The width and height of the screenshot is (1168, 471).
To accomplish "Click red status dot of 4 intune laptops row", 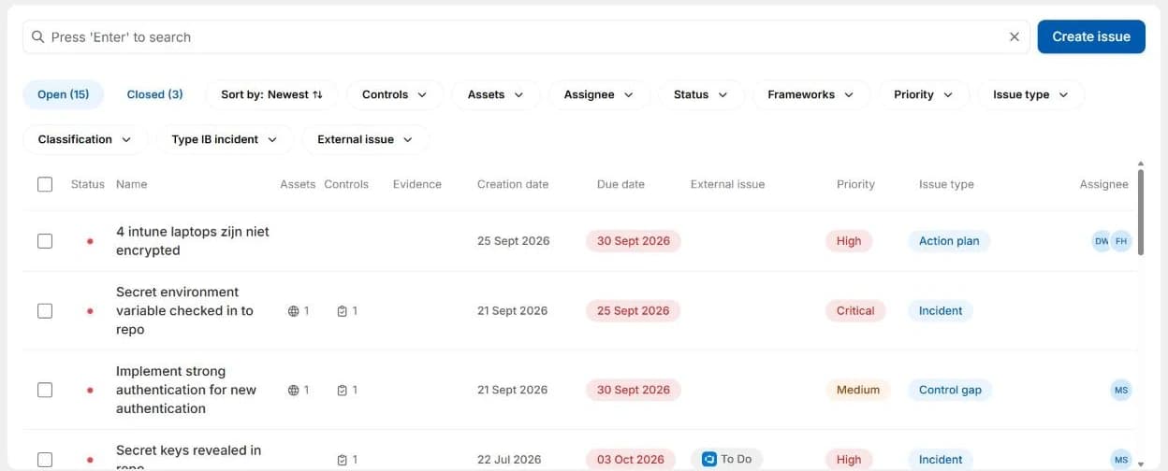I will pos(90,241).
